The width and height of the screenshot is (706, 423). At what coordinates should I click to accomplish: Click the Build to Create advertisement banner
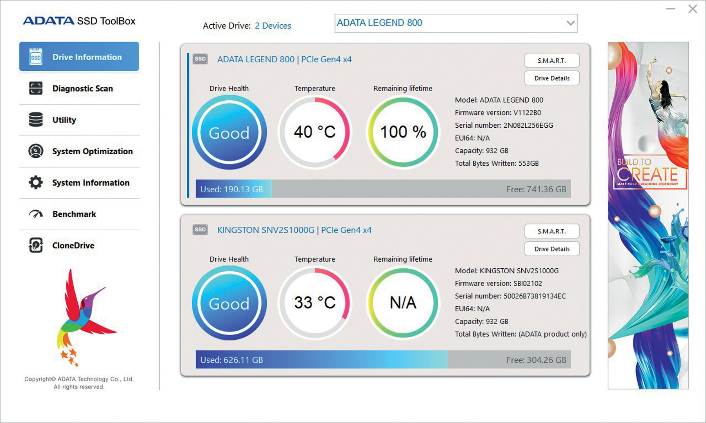click(x=648, y=215)
